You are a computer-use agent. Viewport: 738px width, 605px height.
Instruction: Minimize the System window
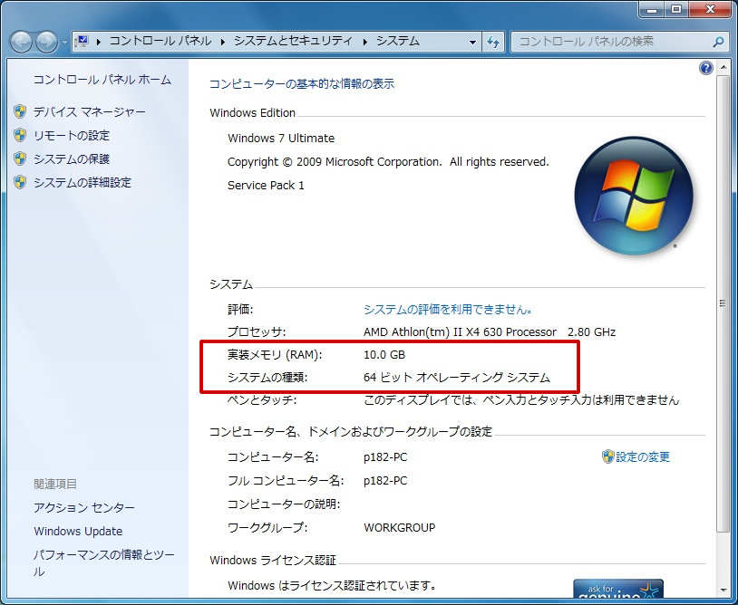click(652, 9)
